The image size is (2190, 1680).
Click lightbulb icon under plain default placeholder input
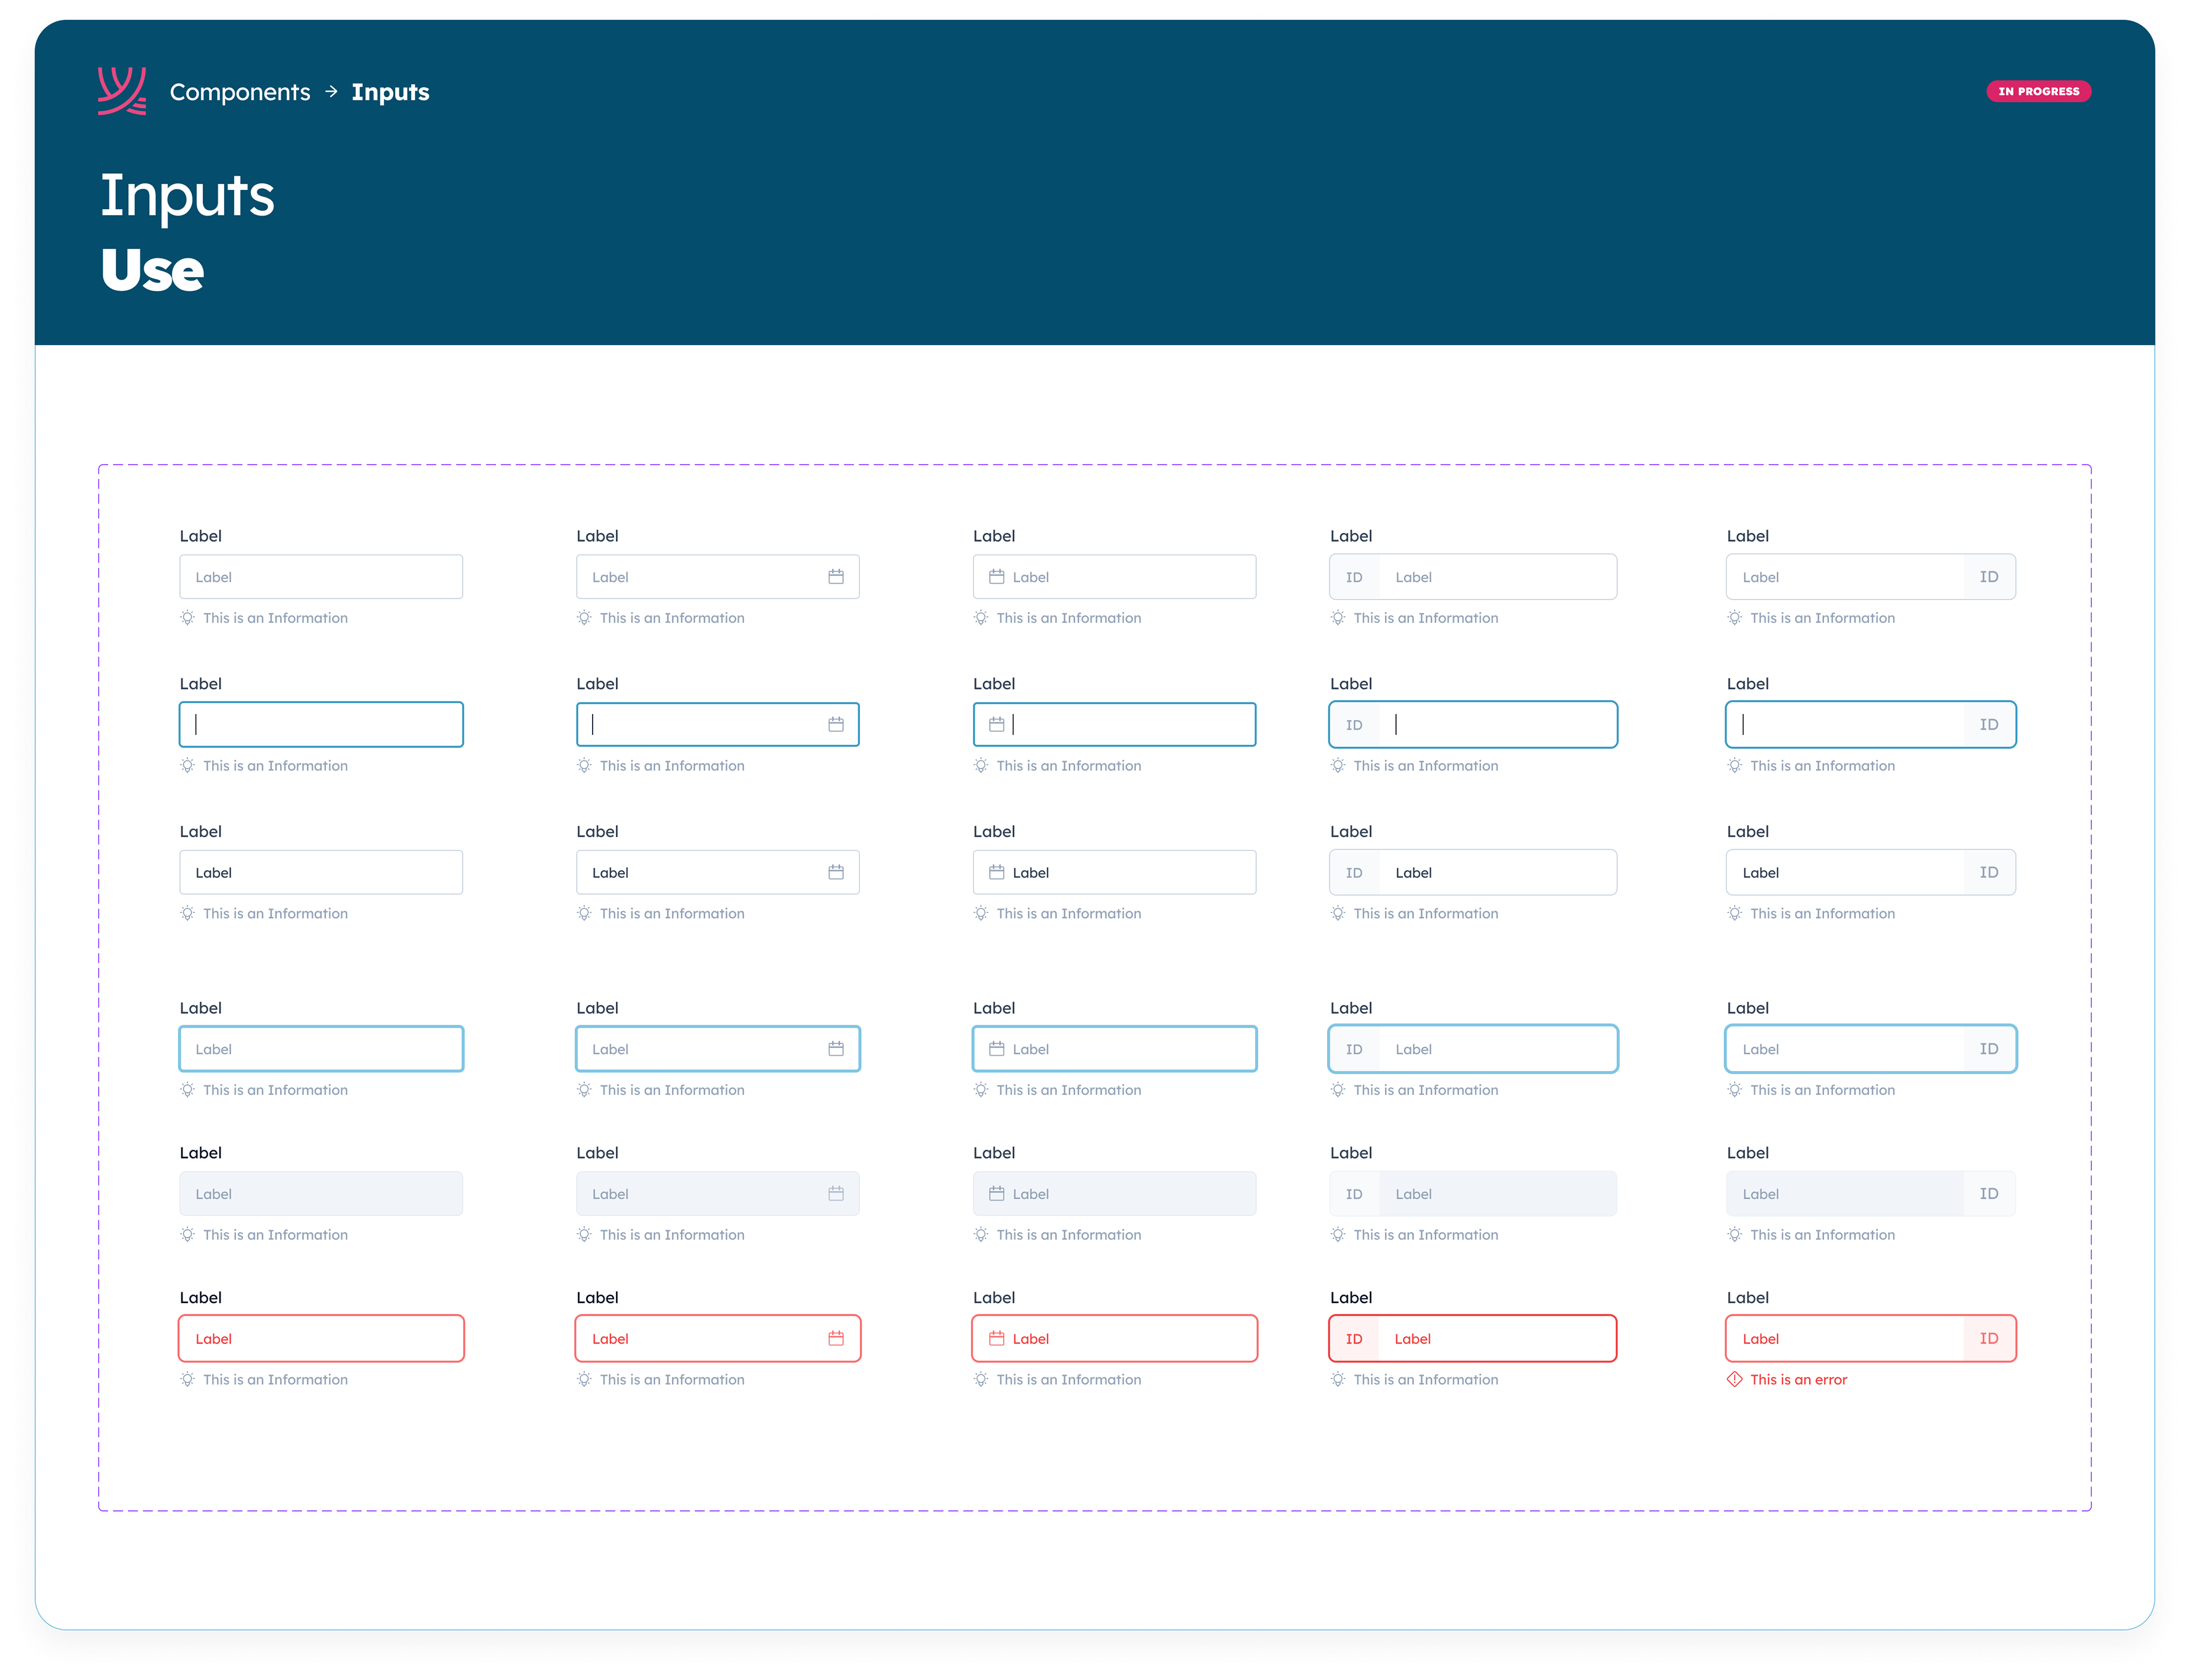click(187, 618)
